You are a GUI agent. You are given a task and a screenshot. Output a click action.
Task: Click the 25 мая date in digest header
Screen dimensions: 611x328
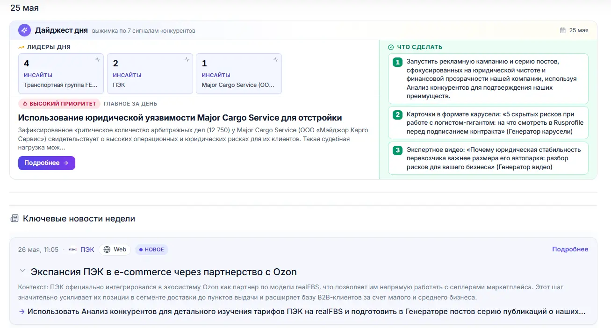point(579,30)
